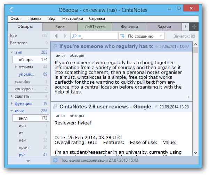This screenshot has width=209, height=175.
Task: Select the 'Без тегов' filter
Action: tap(28, 43)
